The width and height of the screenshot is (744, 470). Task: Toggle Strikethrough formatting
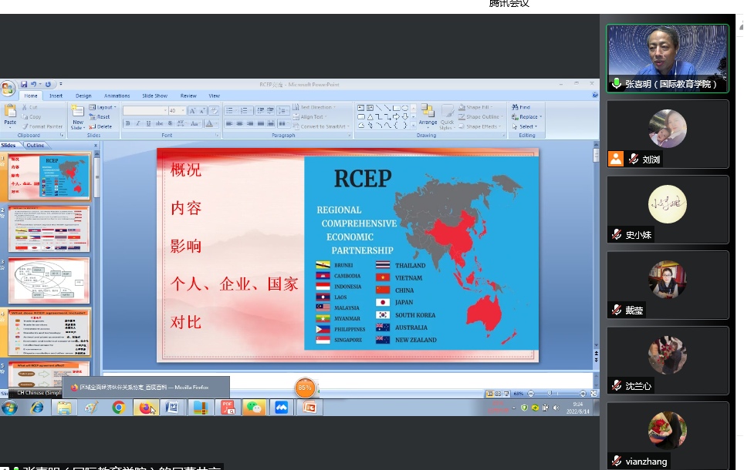click(x=160, y=123)
